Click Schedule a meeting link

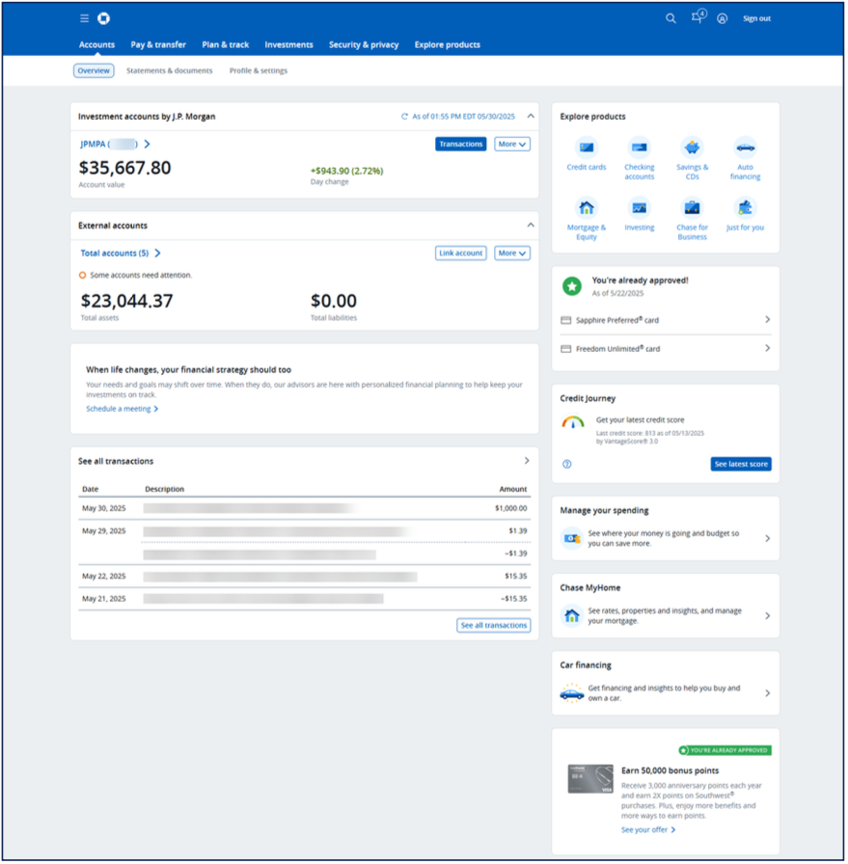[123, 410]
